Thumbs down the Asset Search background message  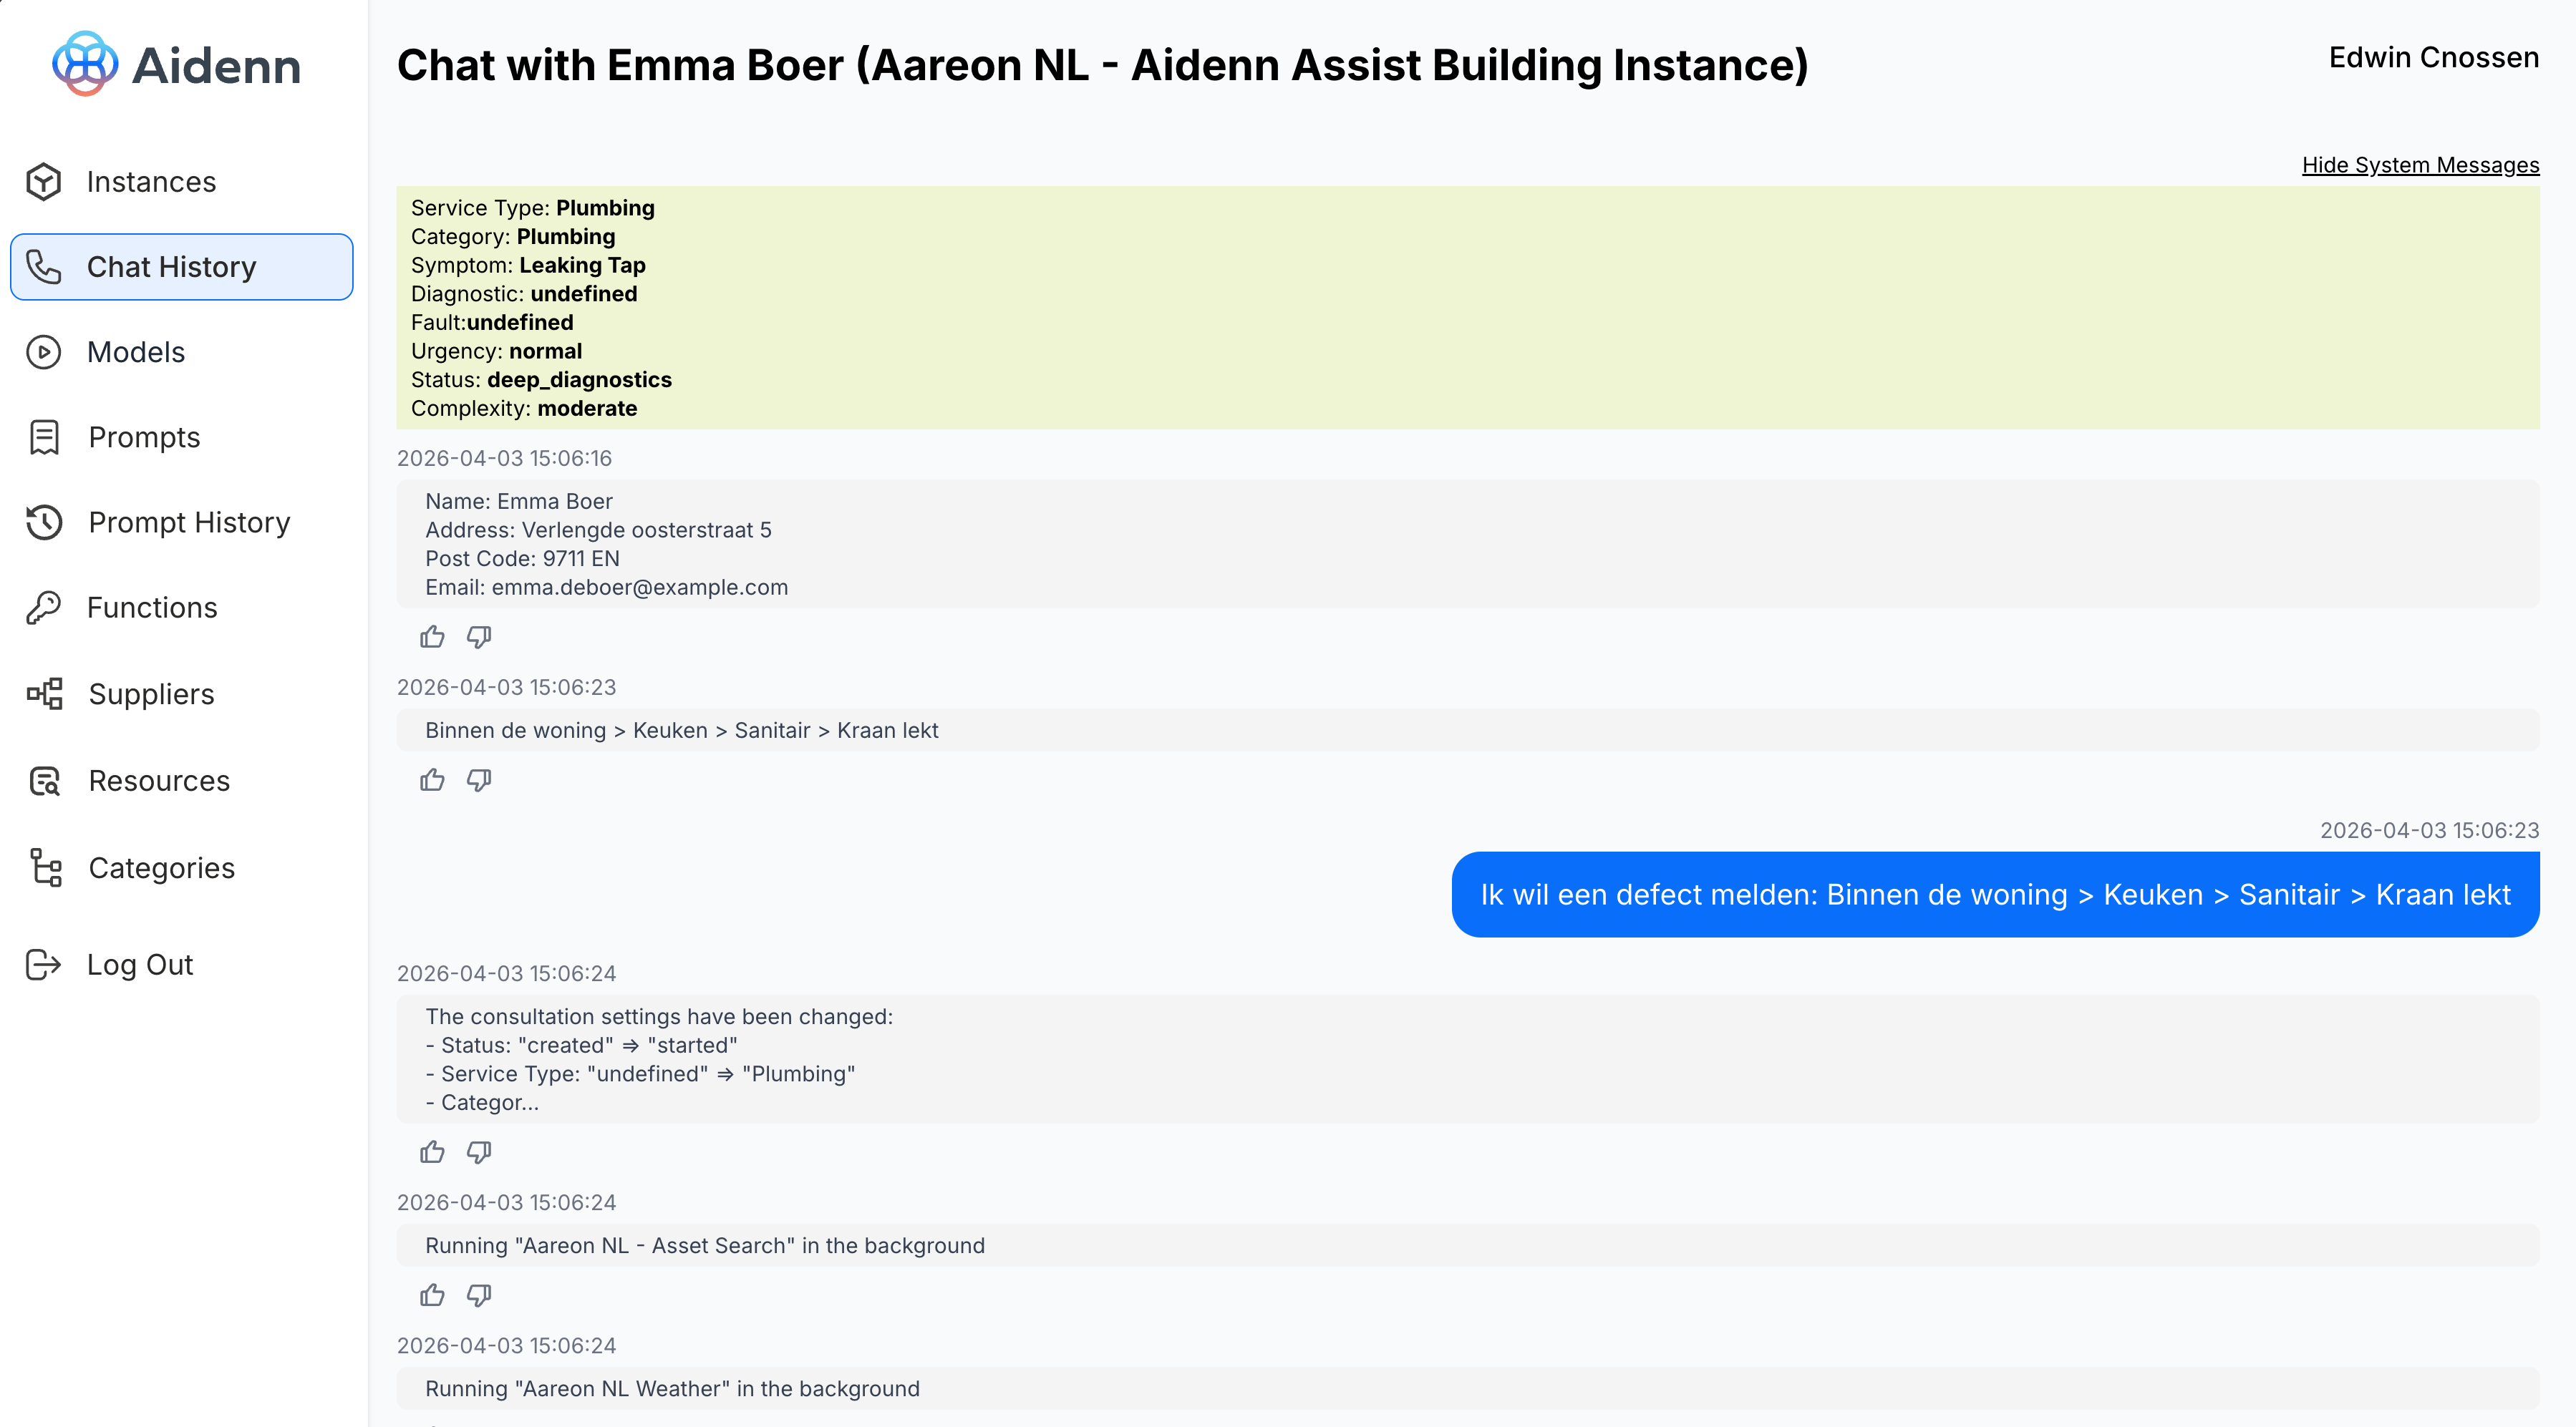[479, 1295]
